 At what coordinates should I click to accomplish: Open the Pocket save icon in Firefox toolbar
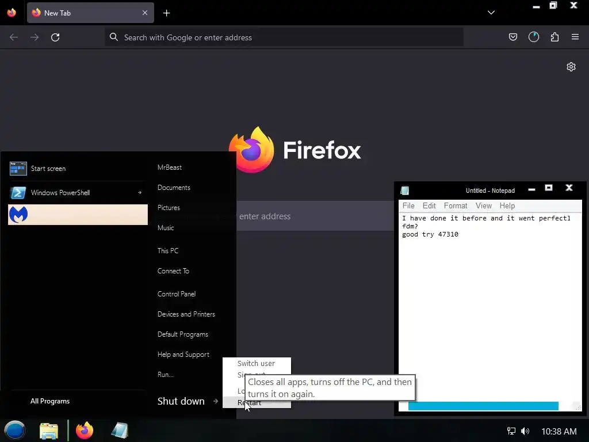point(512,37)
